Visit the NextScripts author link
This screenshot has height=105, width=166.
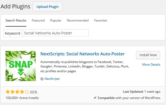pyautogui.click(x=52, y=79)
